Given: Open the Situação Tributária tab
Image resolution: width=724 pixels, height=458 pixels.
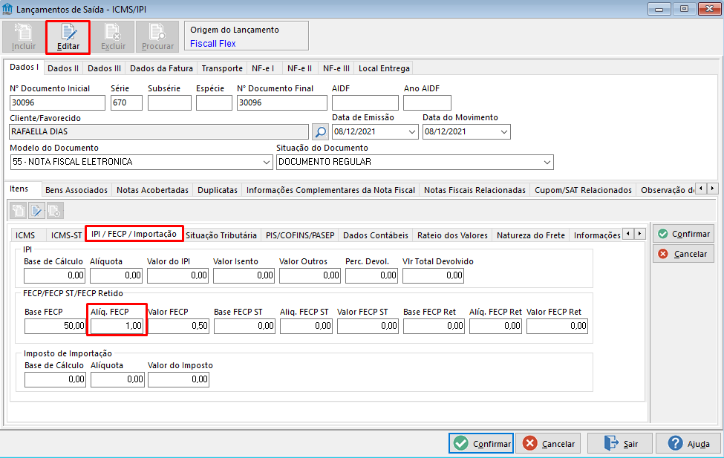Looking at the screenshot, I should pyautogui.click(x=221, y=235).
